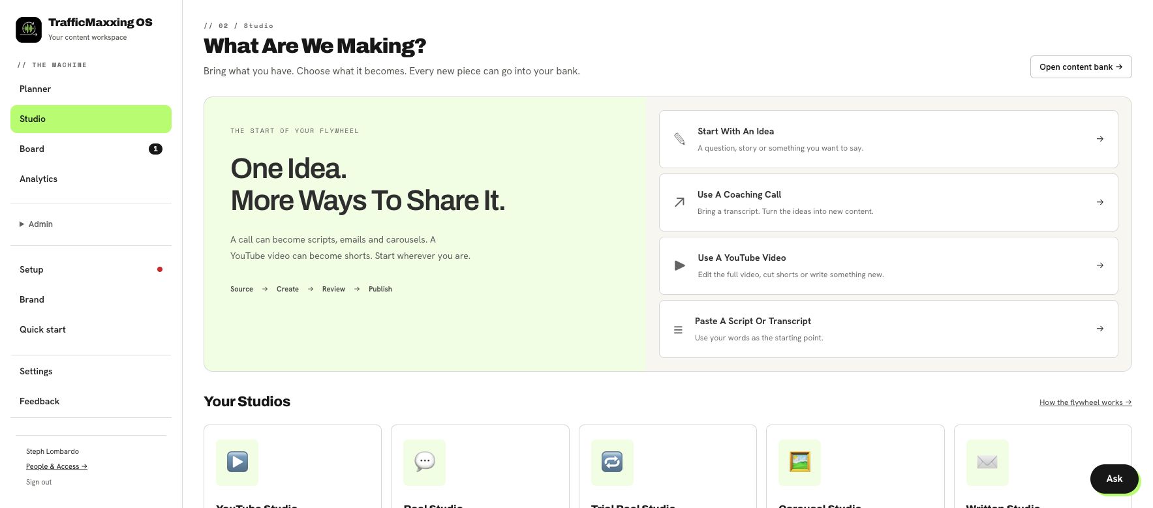Open the framed picture studio icon
1153x508 pixels.
click(800, 462)
